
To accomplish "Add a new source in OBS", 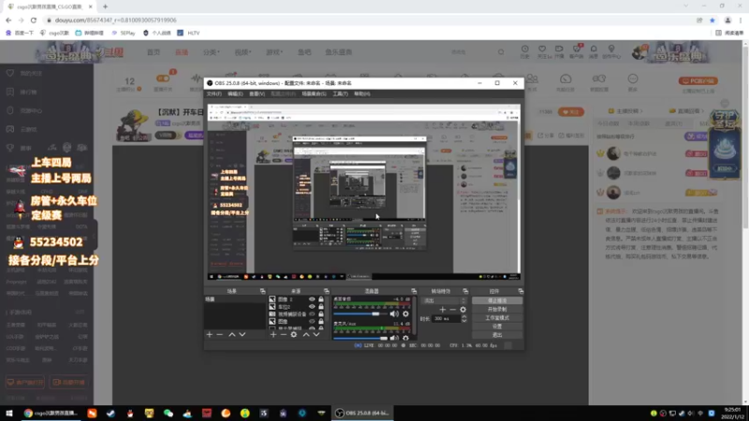I will tap(273, 335).
